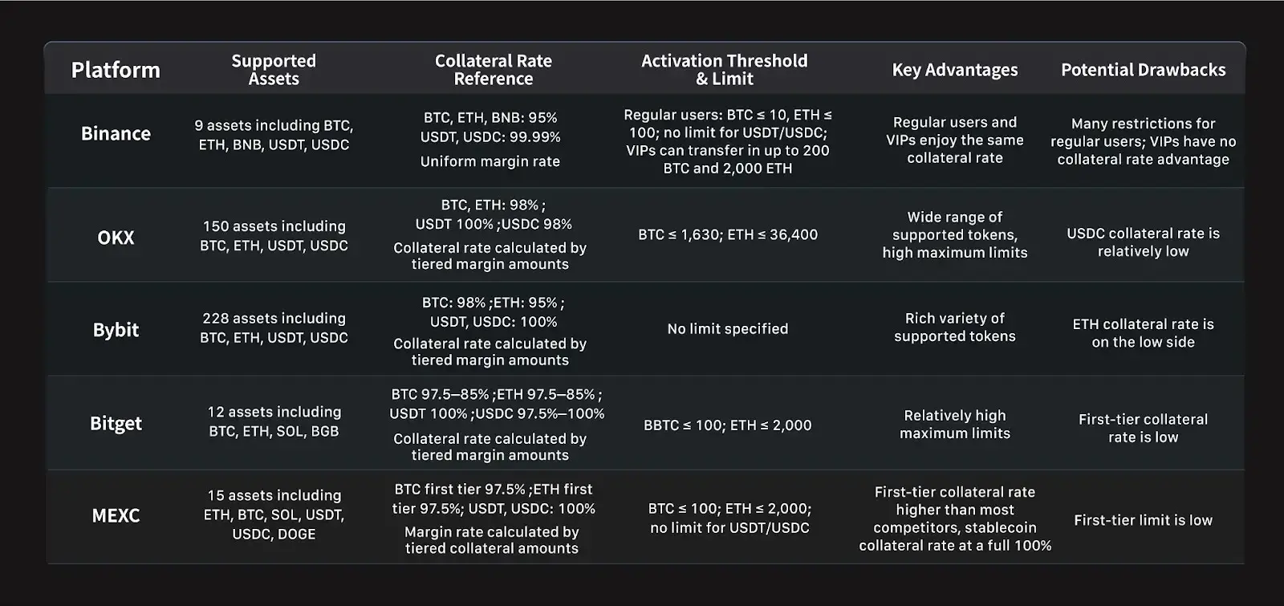The width and height of the screenshot is (1284, 606).
Task: Click the Bitget platform row label
Action: tap(116, 424)
